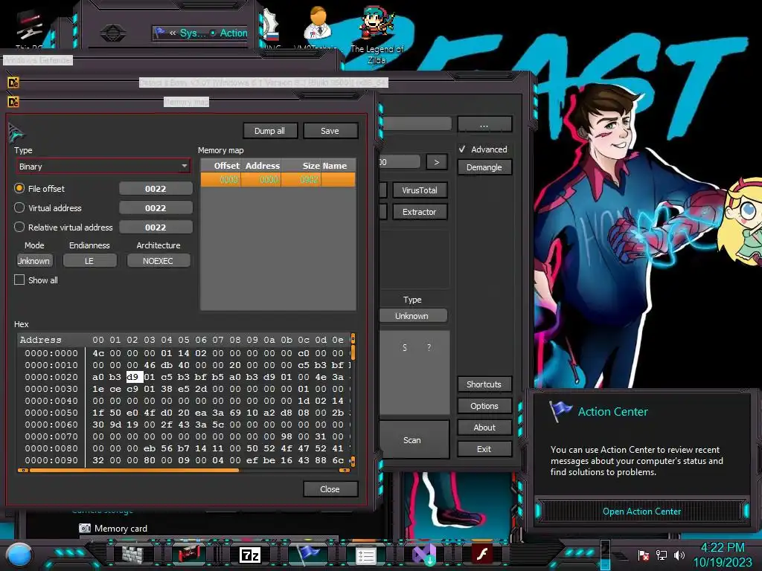This screenshot has width=762, height=571.
Task: Click the "?" header in results list
Action: click(x=429, y=347)
